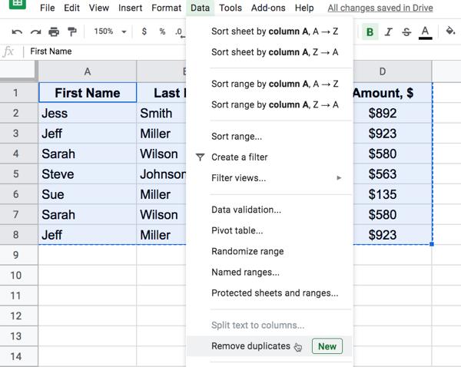461x367 pixels.
Task: Toggle Strikethrough formatting button
Action: coord(406,31)
